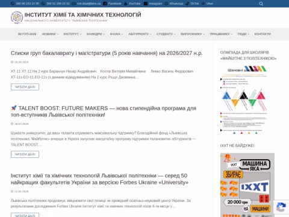
Task: Click the institute logo emblem
Action: click(17, 17)
